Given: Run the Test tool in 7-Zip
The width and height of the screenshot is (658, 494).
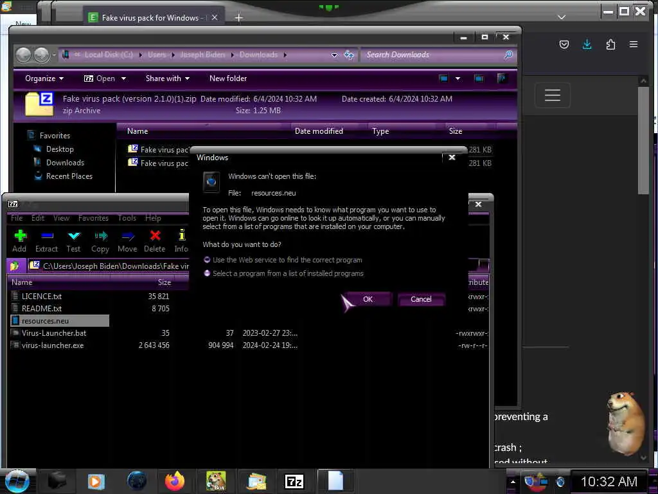Looking at the screenshot, I should click(73, 241).
